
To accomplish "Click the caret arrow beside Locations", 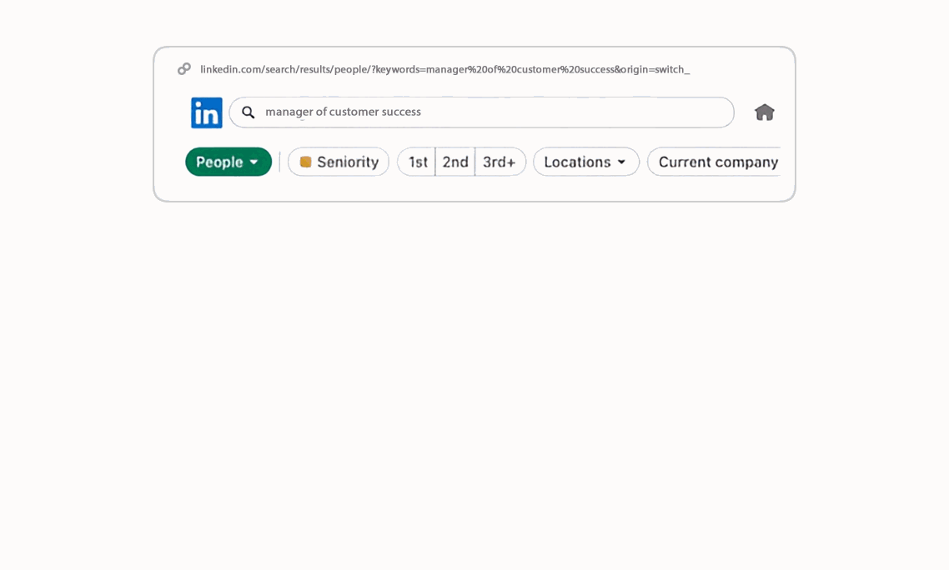I will 621,162.
